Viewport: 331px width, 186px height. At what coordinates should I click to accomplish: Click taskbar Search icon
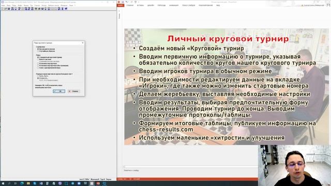coord(9,183)
